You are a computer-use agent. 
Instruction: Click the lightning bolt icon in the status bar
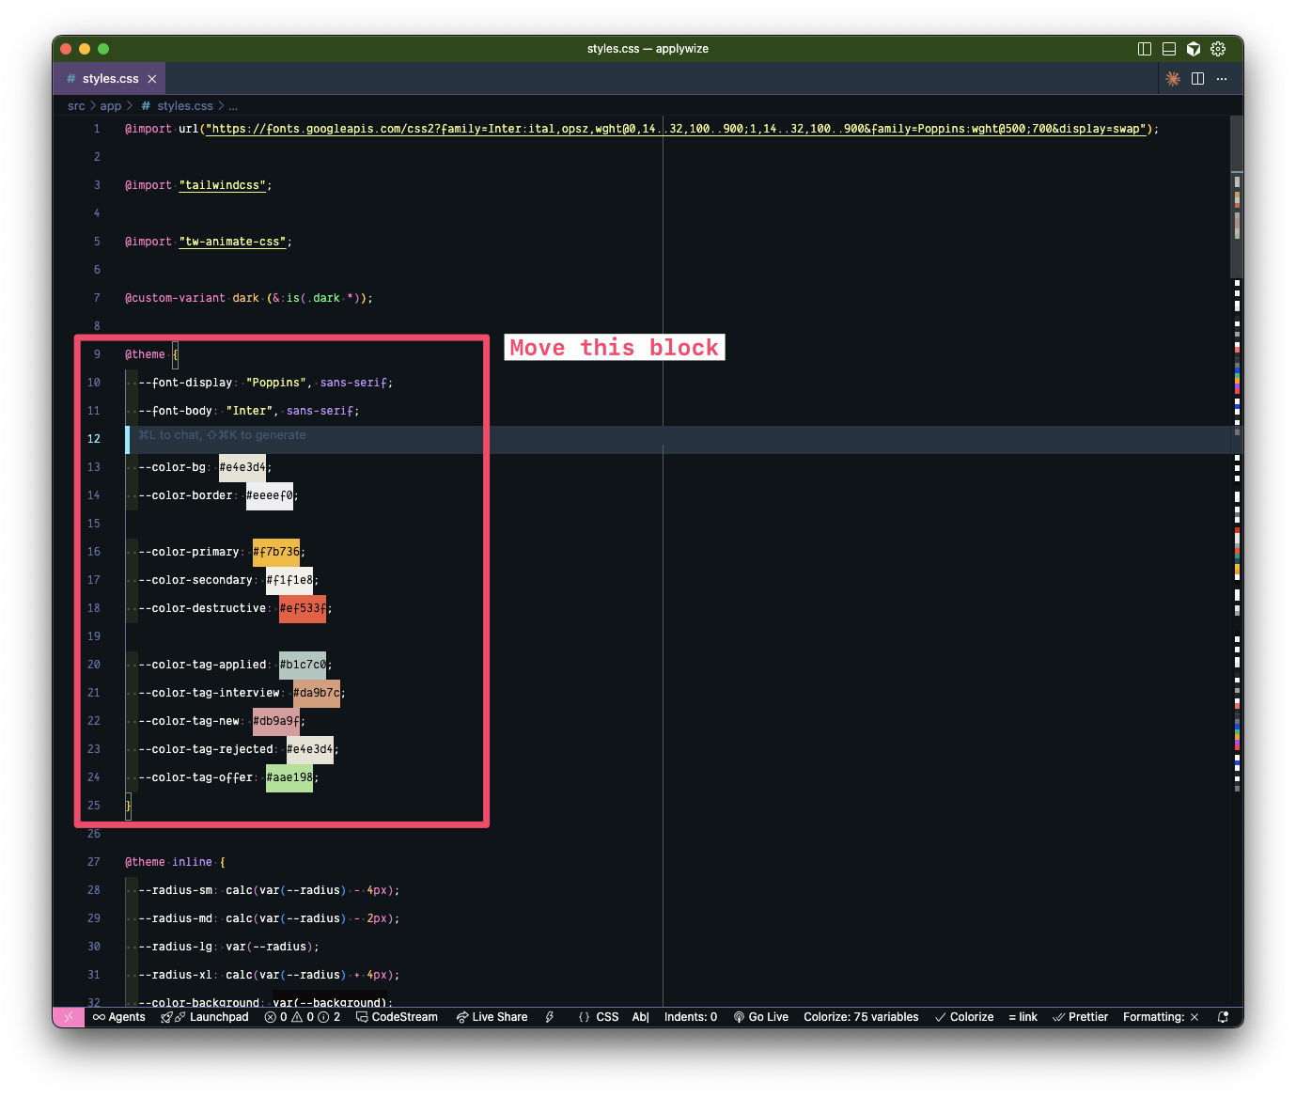(x=550, y=1016)
